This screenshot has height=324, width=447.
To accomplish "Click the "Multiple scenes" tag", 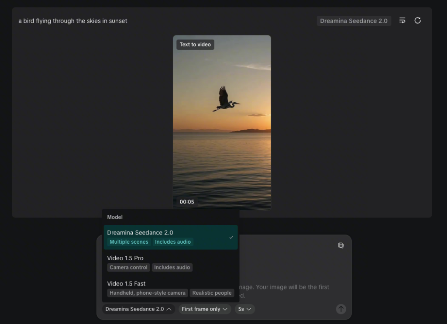I will click(129, 242).
